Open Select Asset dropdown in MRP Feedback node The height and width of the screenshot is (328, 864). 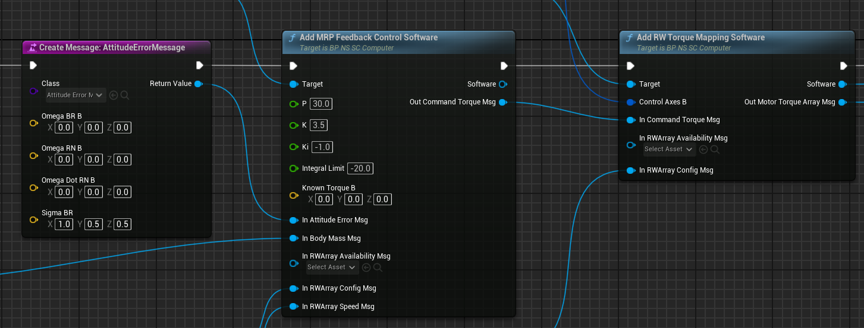pos(331,268)
